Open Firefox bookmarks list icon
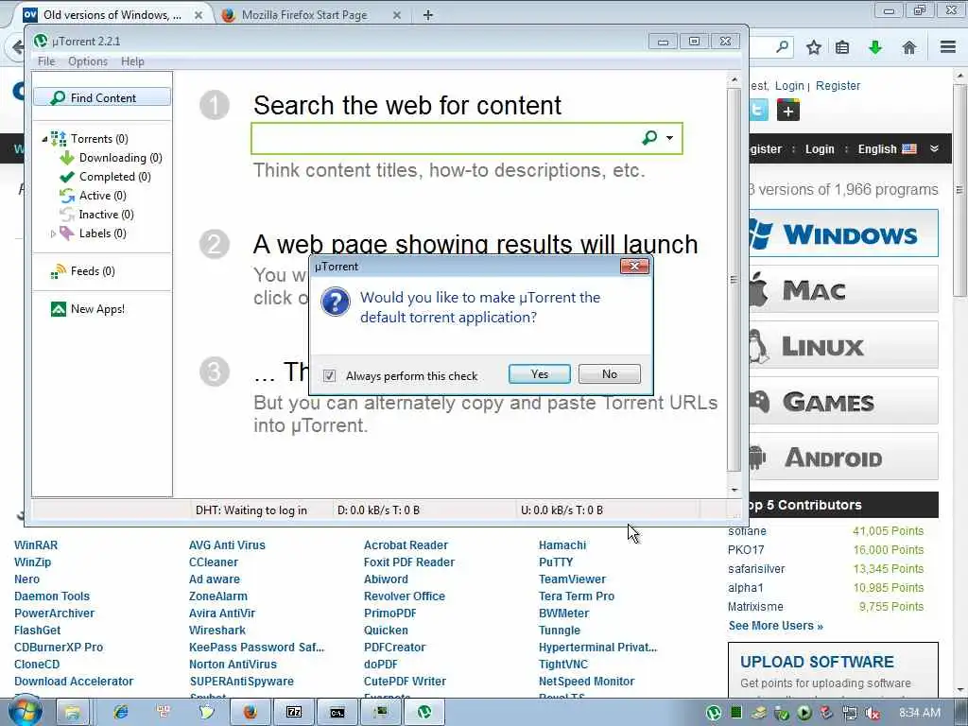This screenshot has width=968, height=726. pyautogui.click(x=842, y=47)
